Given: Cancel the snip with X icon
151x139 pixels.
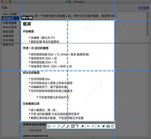Looking at the screenshot, I should pyautogui.click(x=99, y=126).
